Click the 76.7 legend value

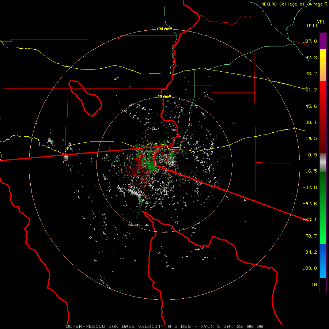311,73
